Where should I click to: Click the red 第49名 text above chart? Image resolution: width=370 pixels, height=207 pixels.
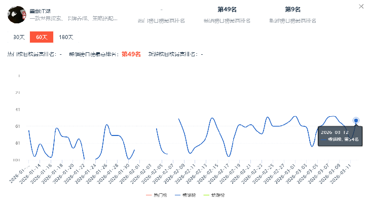click(x=131, y=54)
